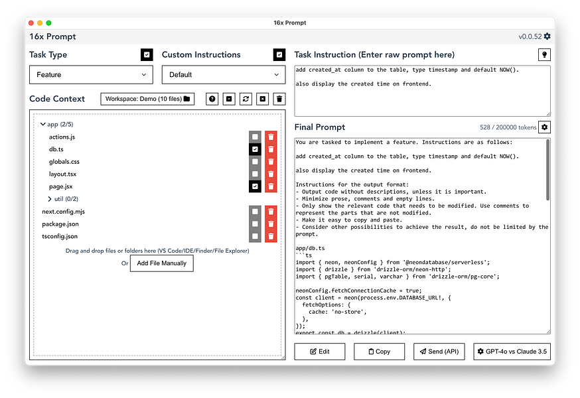Open GPT-4o vs Claude 3.5 model settings

[512, 352]
